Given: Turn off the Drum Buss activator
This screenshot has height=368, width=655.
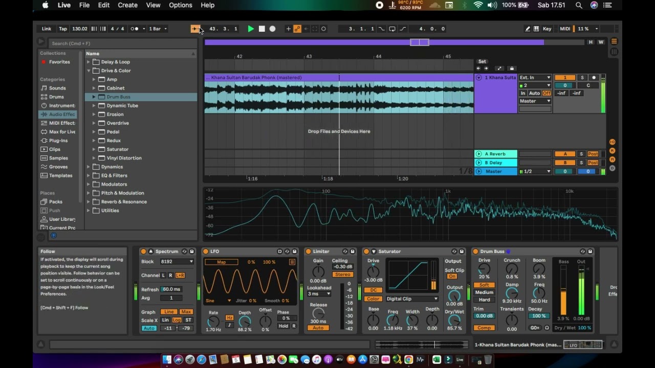Looking at the screenshot, I should (475, 251).
